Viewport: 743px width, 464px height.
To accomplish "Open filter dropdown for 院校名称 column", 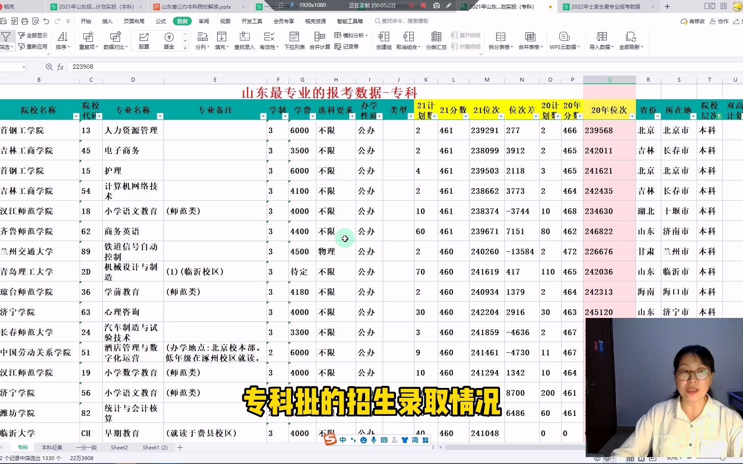I will click(x=76, y=116).
